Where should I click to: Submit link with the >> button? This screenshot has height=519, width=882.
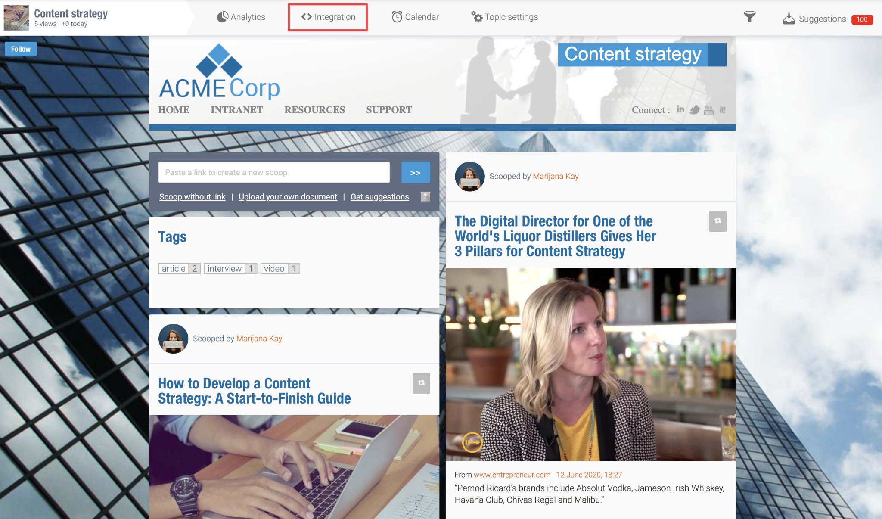tap(416, 172)
